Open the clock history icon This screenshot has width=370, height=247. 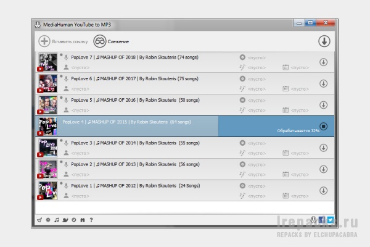coord(74,220)
